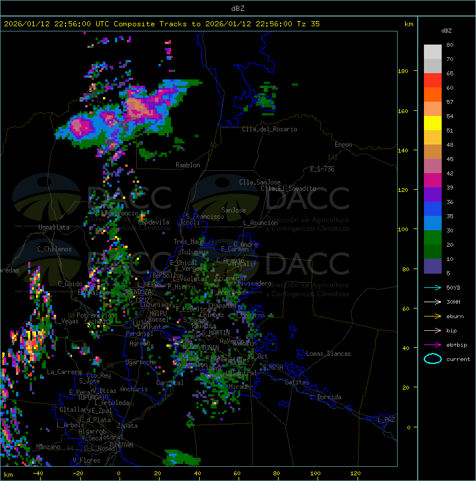The width and height of the screenshot is (476, 481).
Task: Click the white 30HM arrow in legend
Action: (433, 302)
